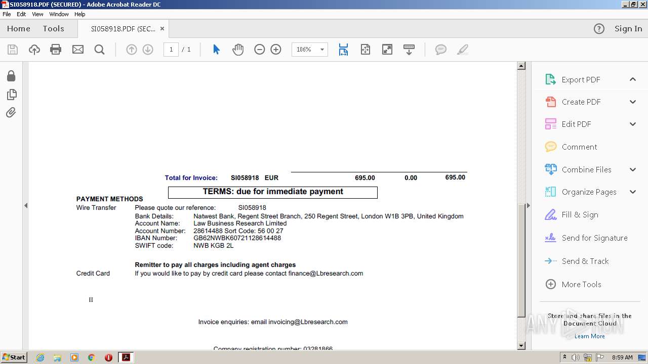Close the SI058918.PDF tab
This screenshot has width=648, height=364.
tap(162, 29)
